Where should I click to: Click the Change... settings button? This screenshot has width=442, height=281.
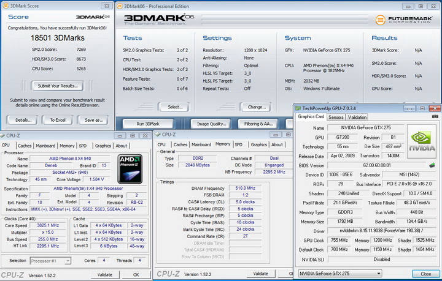(x=255, y=107)
